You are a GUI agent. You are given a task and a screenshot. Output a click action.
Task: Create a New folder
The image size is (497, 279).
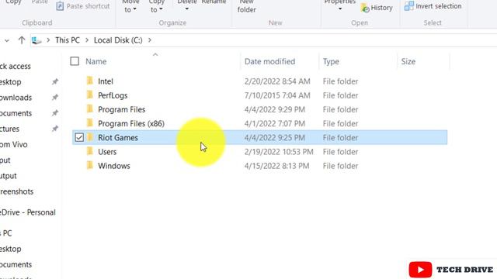pos(247,6)
